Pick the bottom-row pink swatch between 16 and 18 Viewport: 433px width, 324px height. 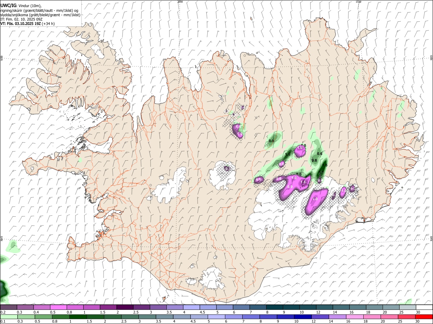(355, 317)
